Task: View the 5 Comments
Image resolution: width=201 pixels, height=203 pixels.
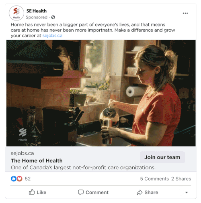Action: 154,179
